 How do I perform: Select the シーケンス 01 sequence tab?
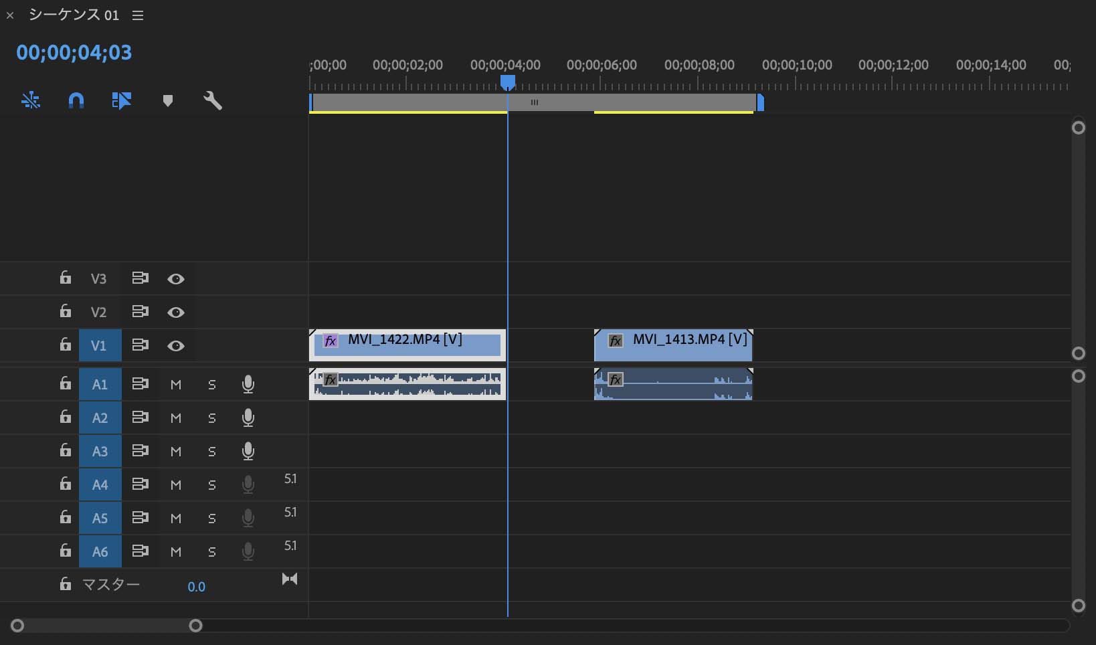point(74,15)
